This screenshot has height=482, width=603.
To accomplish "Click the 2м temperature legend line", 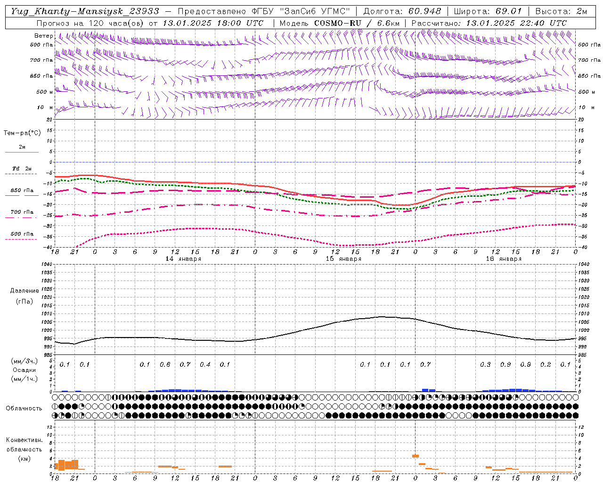I will point(22,152).
